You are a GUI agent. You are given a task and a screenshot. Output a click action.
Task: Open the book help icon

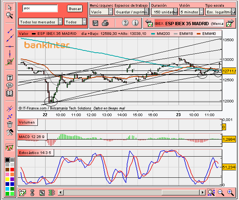[x=10, y=93]
